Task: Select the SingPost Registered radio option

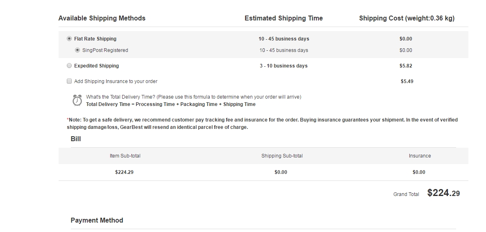Action: [x=77, y=50]
